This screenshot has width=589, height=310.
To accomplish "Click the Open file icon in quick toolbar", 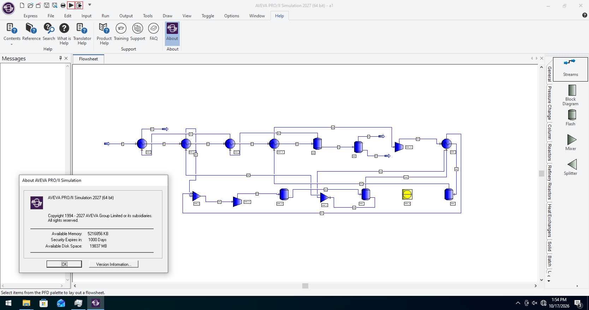I will pos(30,5).
